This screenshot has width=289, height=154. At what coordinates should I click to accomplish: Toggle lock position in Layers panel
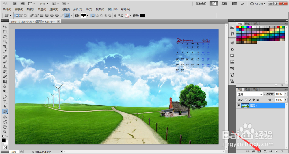point(254,100)
